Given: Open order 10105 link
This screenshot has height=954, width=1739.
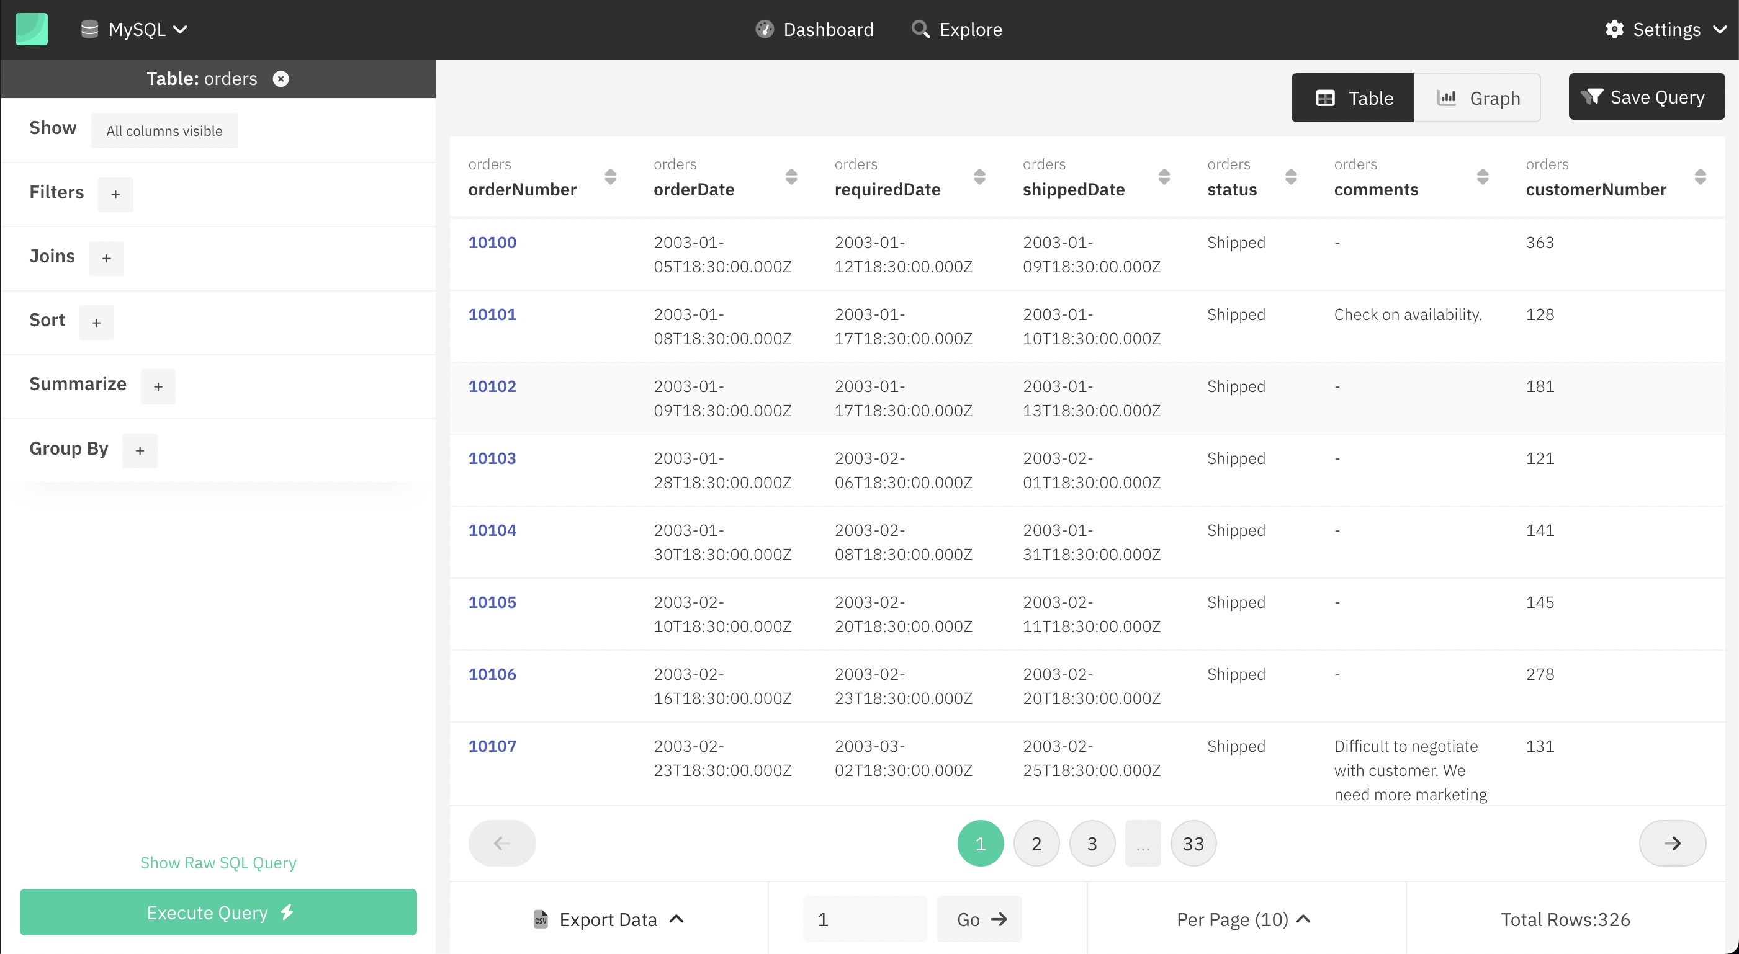Looking at the screenshot, I should pos(492,602).
